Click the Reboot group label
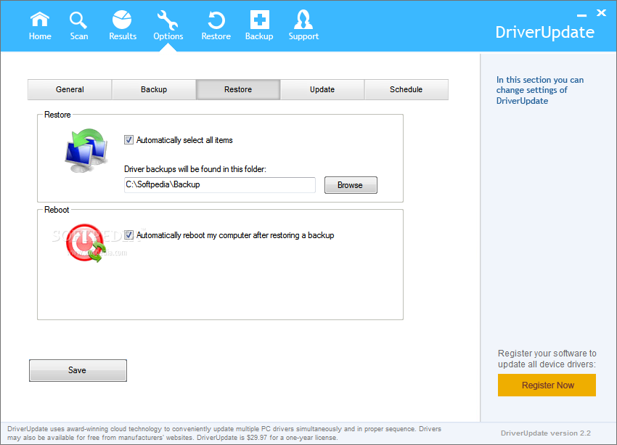This screenshot has height=445, width=617. (57, 210)
